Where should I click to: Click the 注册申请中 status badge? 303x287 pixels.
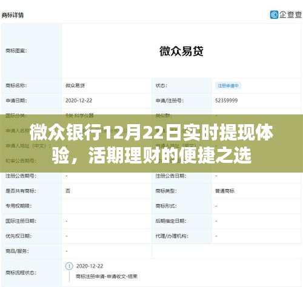point(228,86)
